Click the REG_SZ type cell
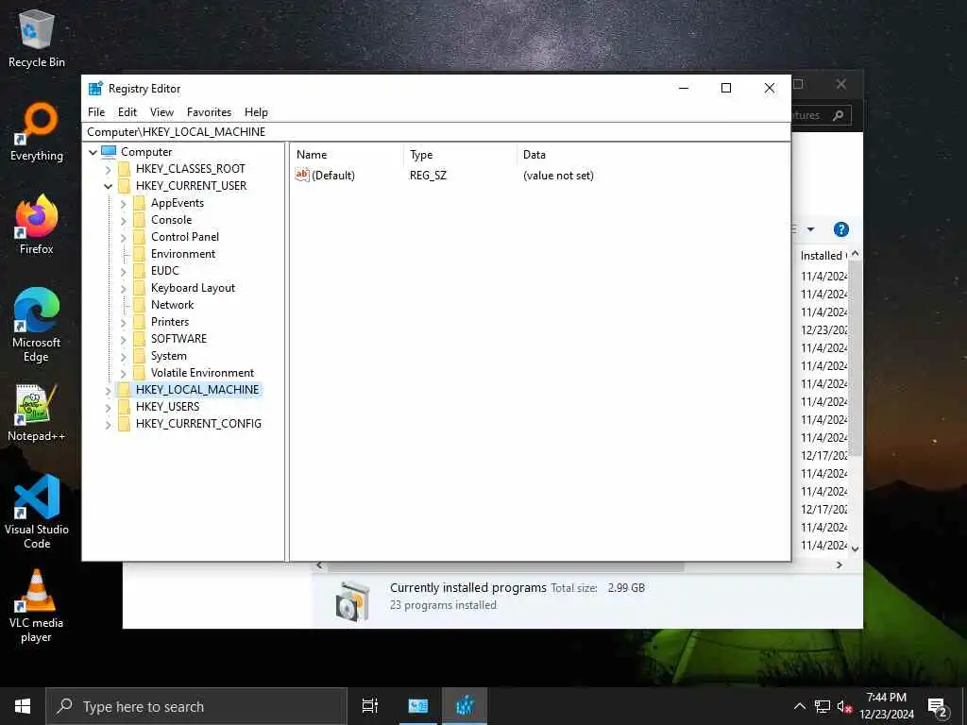This screenshot has height=725, width=967. (428, 176)
